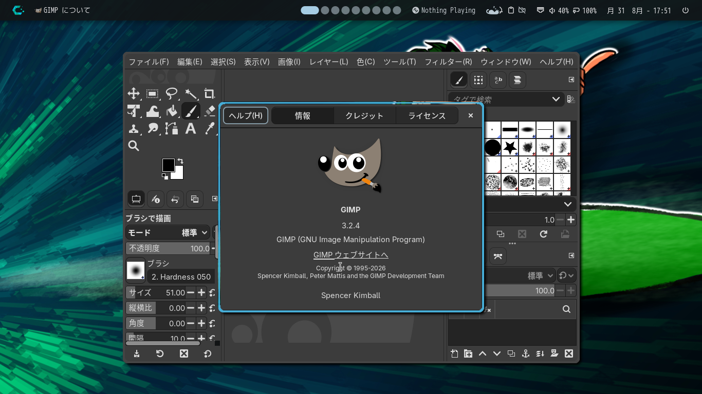Switch to the ライセンス tab

[427, 116]
